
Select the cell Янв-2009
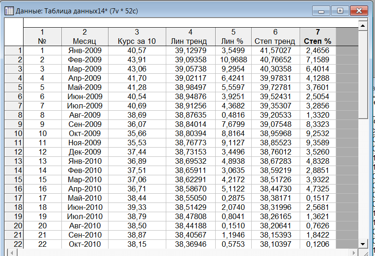pyautogui.click(x=85, y=51)
